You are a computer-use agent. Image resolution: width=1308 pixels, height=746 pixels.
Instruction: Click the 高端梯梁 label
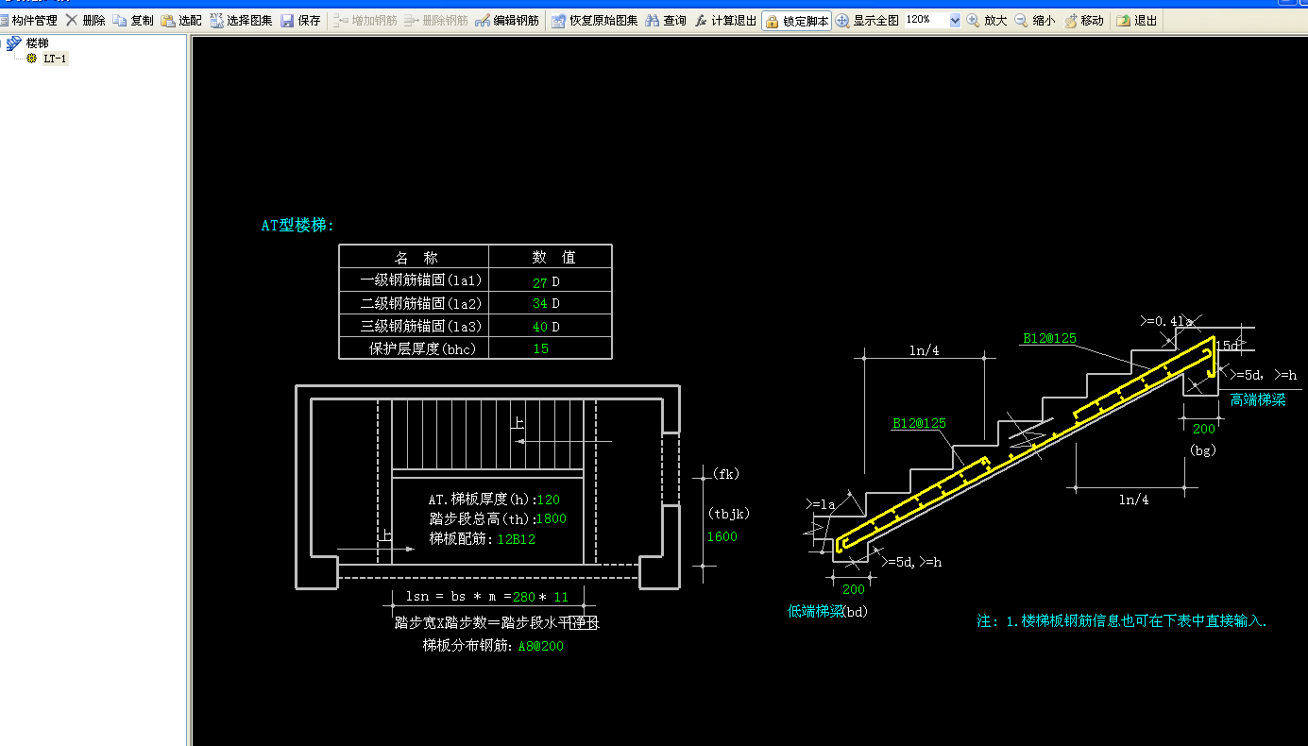pyautogui.click(x=1258, y=399)
